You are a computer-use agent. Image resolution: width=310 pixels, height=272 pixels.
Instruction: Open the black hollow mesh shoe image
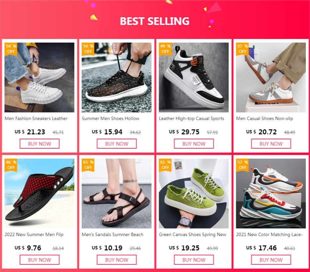click(x=117, y=77)
